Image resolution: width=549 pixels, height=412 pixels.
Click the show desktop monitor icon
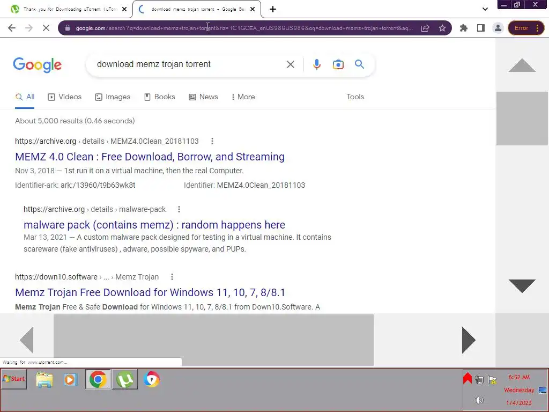pos(543,390)
